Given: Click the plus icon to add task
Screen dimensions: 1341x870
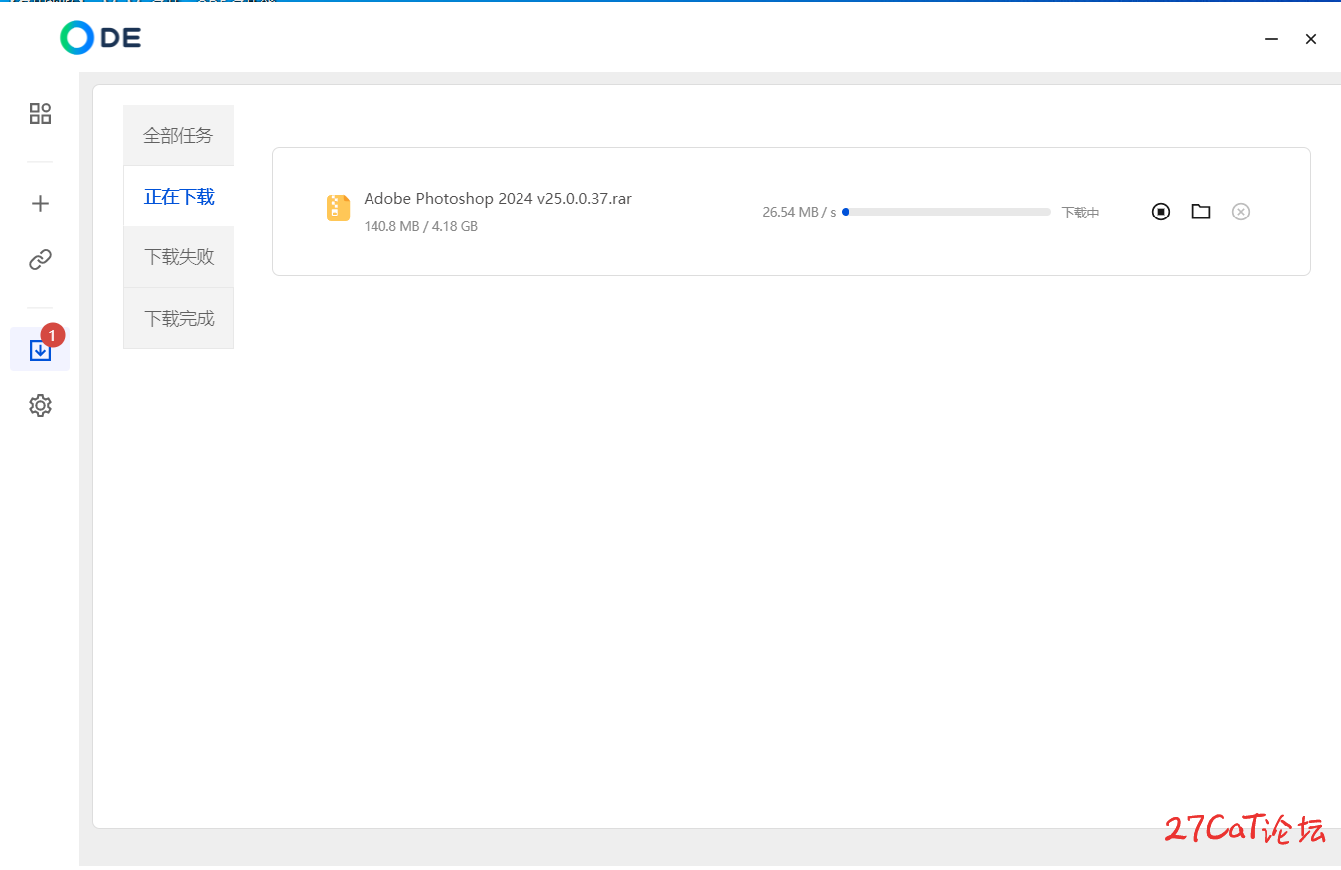Looking at the screenshot, I should 40,204.
